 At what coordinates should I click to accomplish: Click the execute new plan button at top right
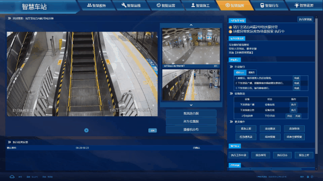(x=305, y=19)
